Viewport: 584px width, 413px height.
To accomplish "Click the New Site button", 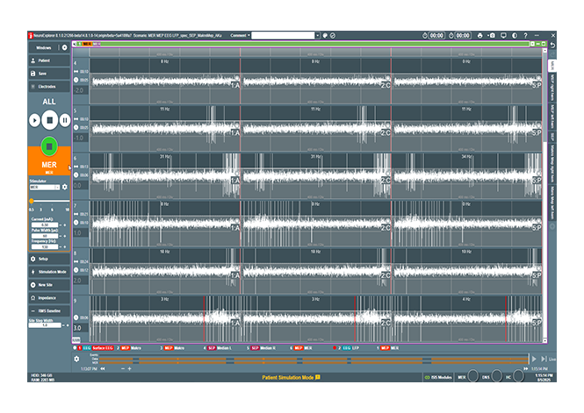I will [x=49, y=285].
